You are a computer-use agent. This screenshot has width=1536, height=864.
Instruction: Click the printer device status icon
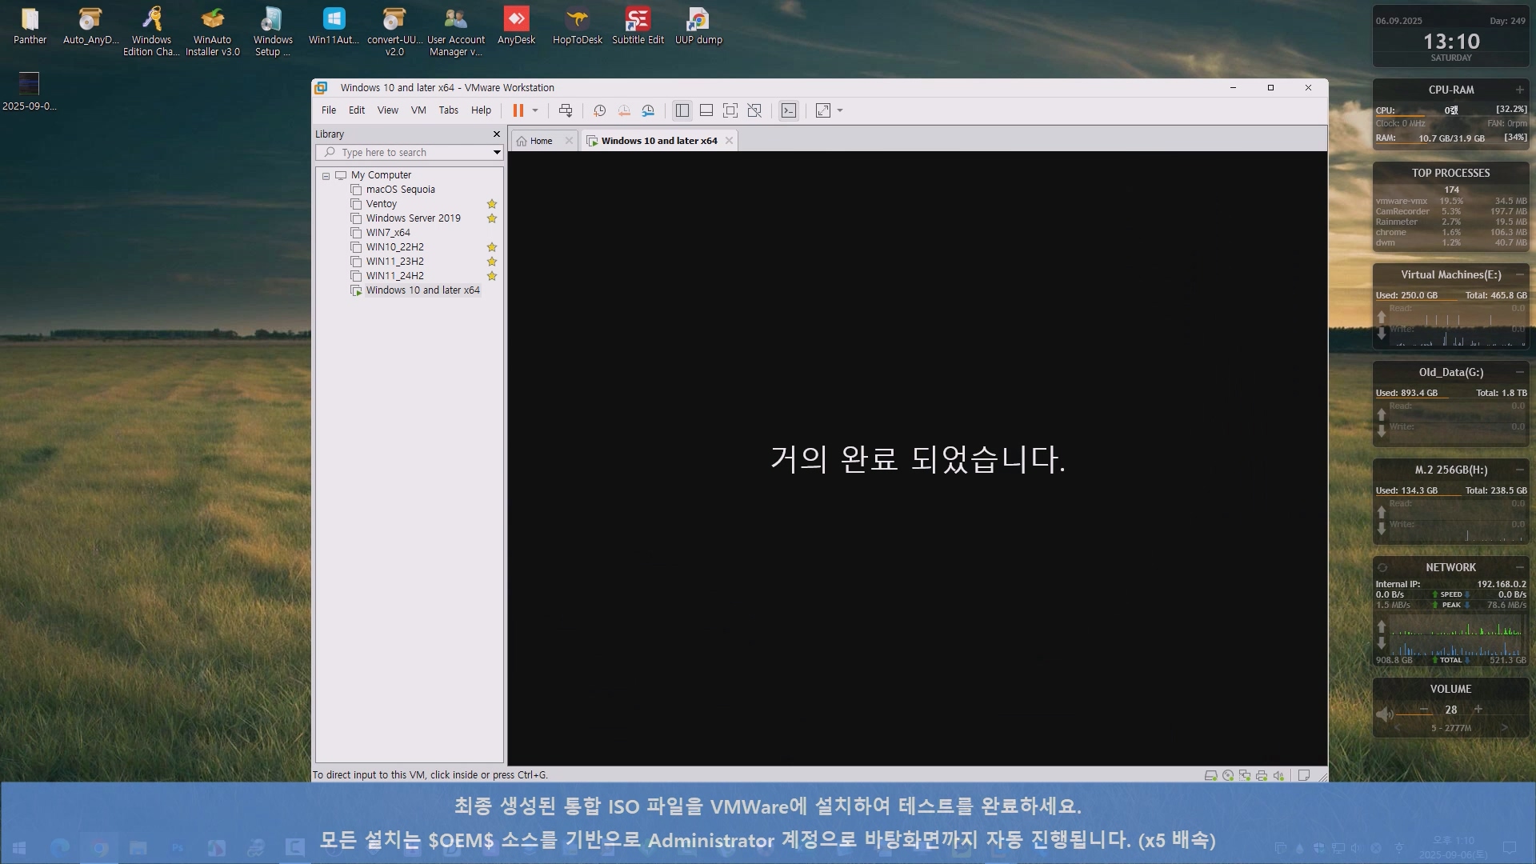(1262, 775)
